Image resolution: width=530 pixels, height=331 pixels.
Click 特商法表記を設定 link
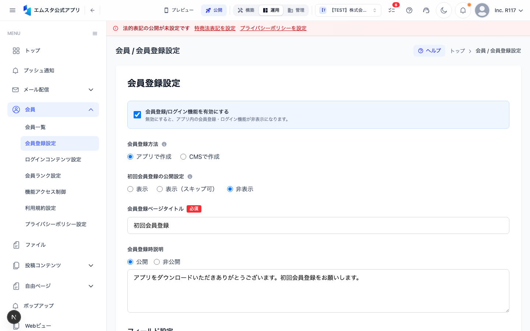[215, 28]
